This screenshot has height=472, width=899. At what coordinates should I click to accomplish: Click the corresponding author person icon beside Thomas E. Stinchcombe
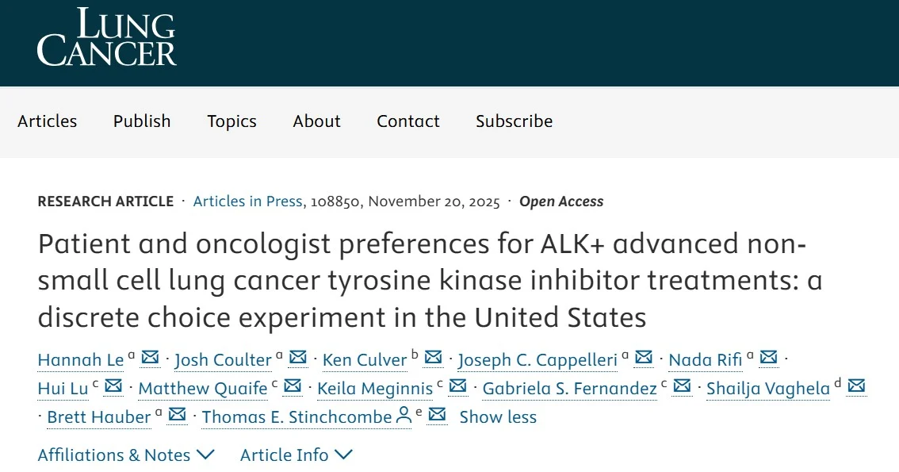point(404,416)
